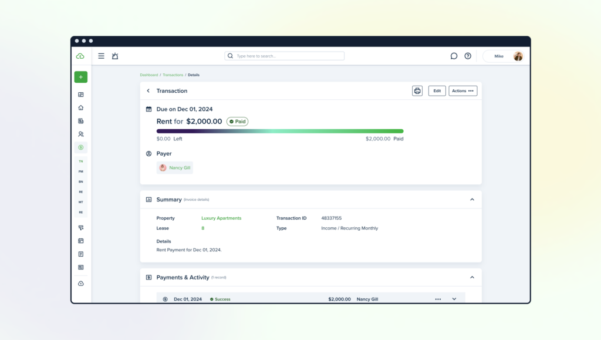
Task: Open the calendar icon in sidebar
Action: 81,241
